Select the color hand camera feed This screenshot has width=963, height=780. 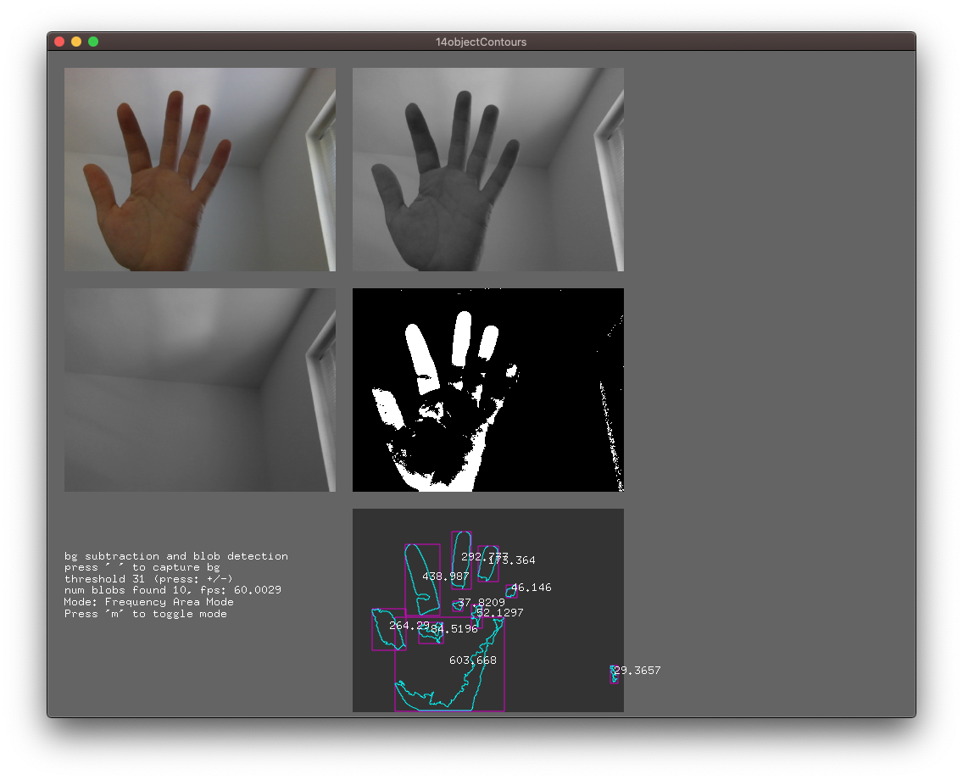tap(200, 170)
